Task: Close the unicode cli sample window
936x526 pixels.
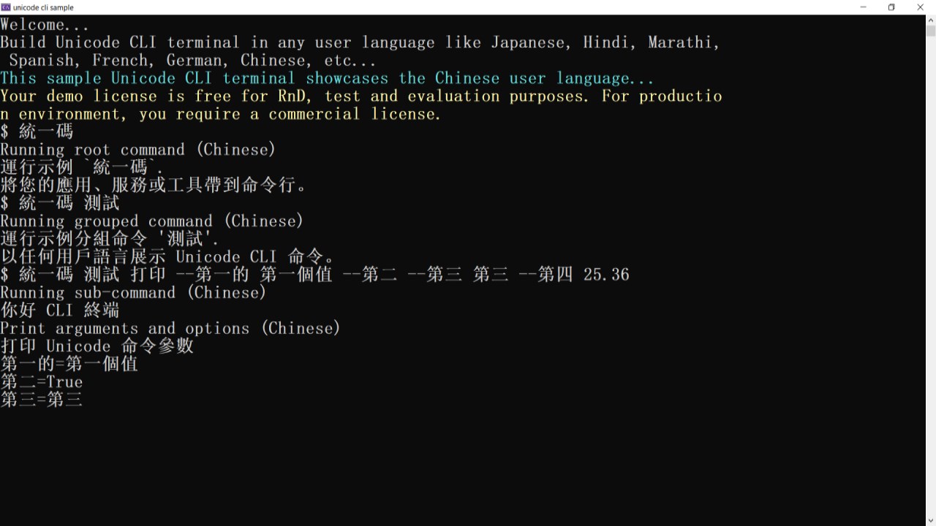Action: click(x=921, y=7)
